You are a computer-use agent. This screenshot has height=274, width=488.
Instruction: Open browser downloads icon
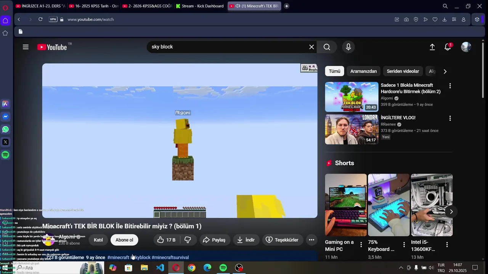(x=445, y=19)
